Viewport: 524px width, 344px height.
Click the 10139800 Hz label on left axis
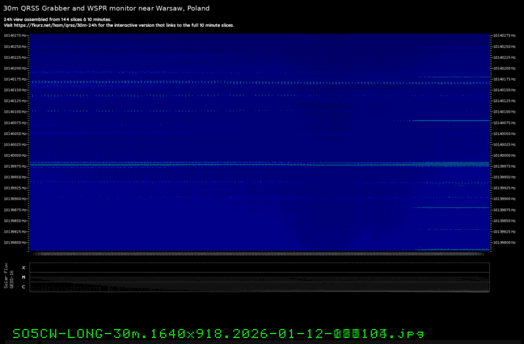pos(15,242)
